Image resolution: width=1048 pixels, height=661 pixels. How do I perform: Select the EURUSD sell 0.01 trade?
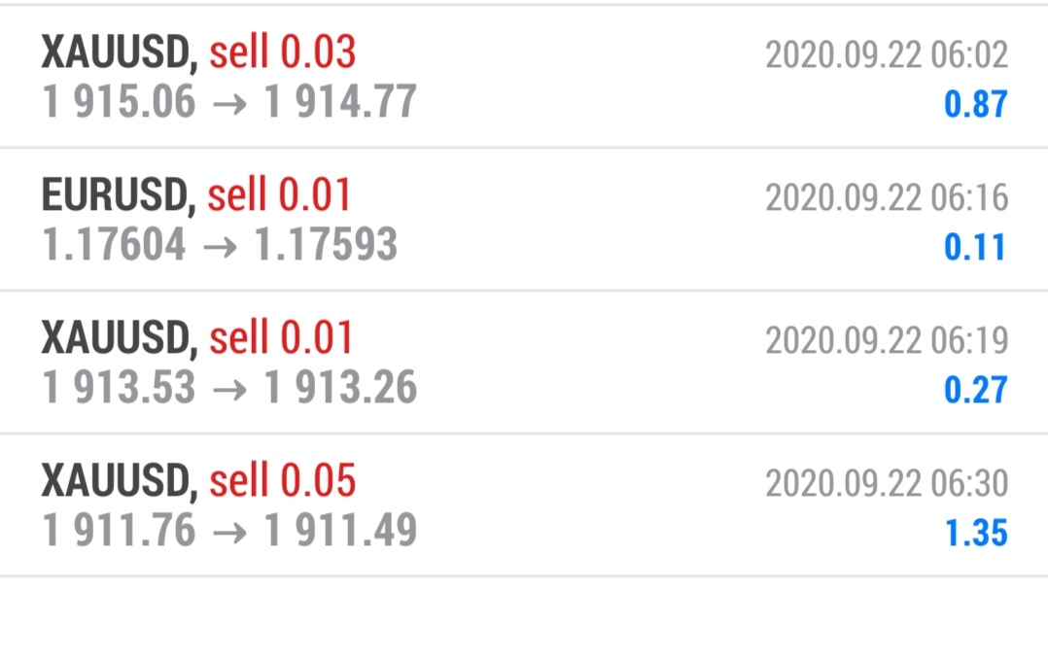point(524,220)
